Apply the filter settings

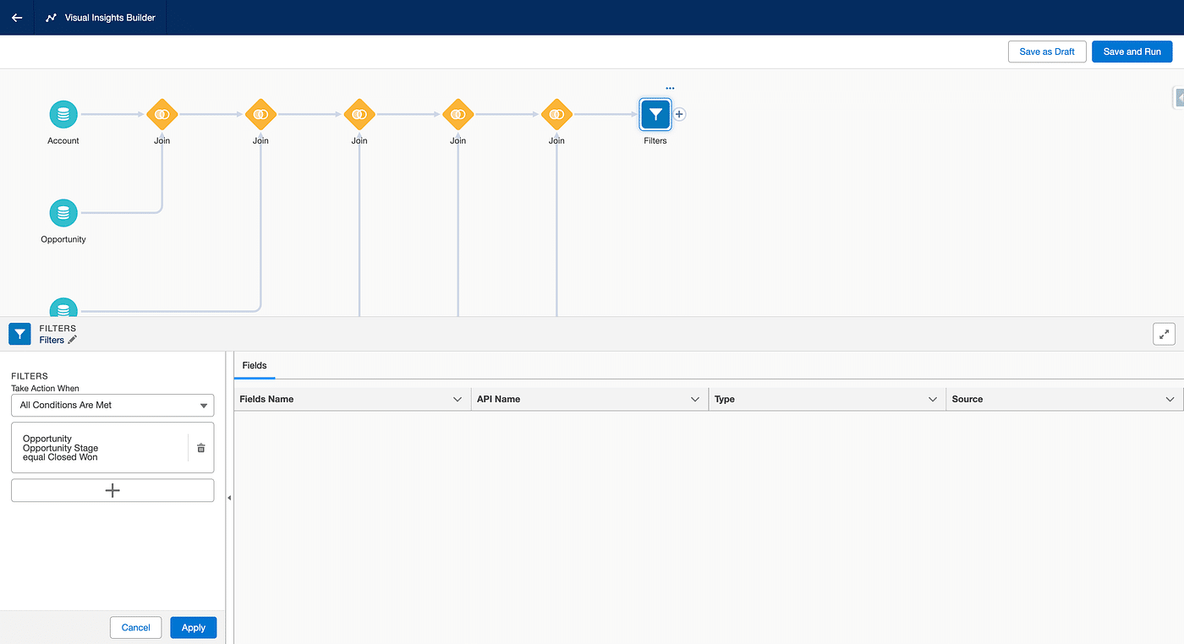click(193, 627)
